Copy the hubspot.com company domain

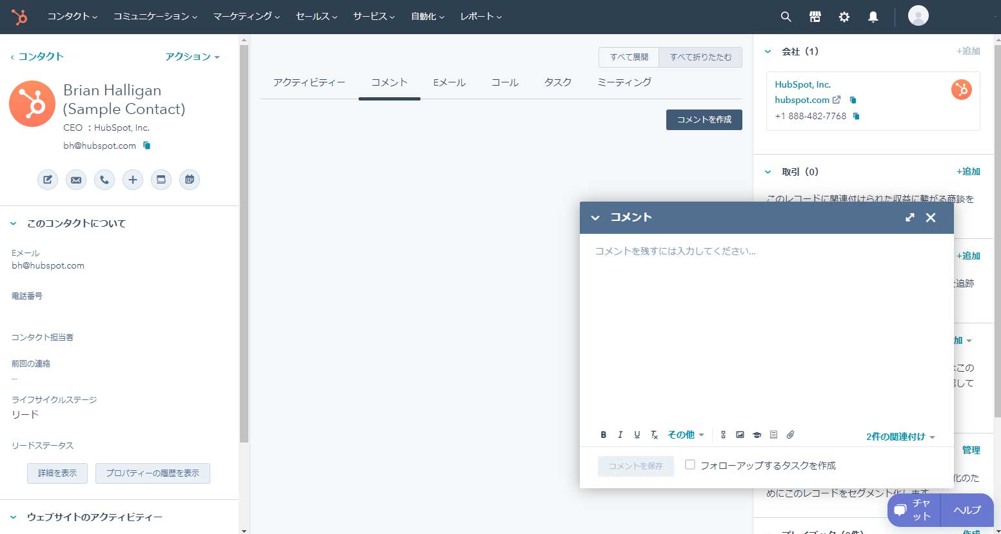tap(853, 100)
